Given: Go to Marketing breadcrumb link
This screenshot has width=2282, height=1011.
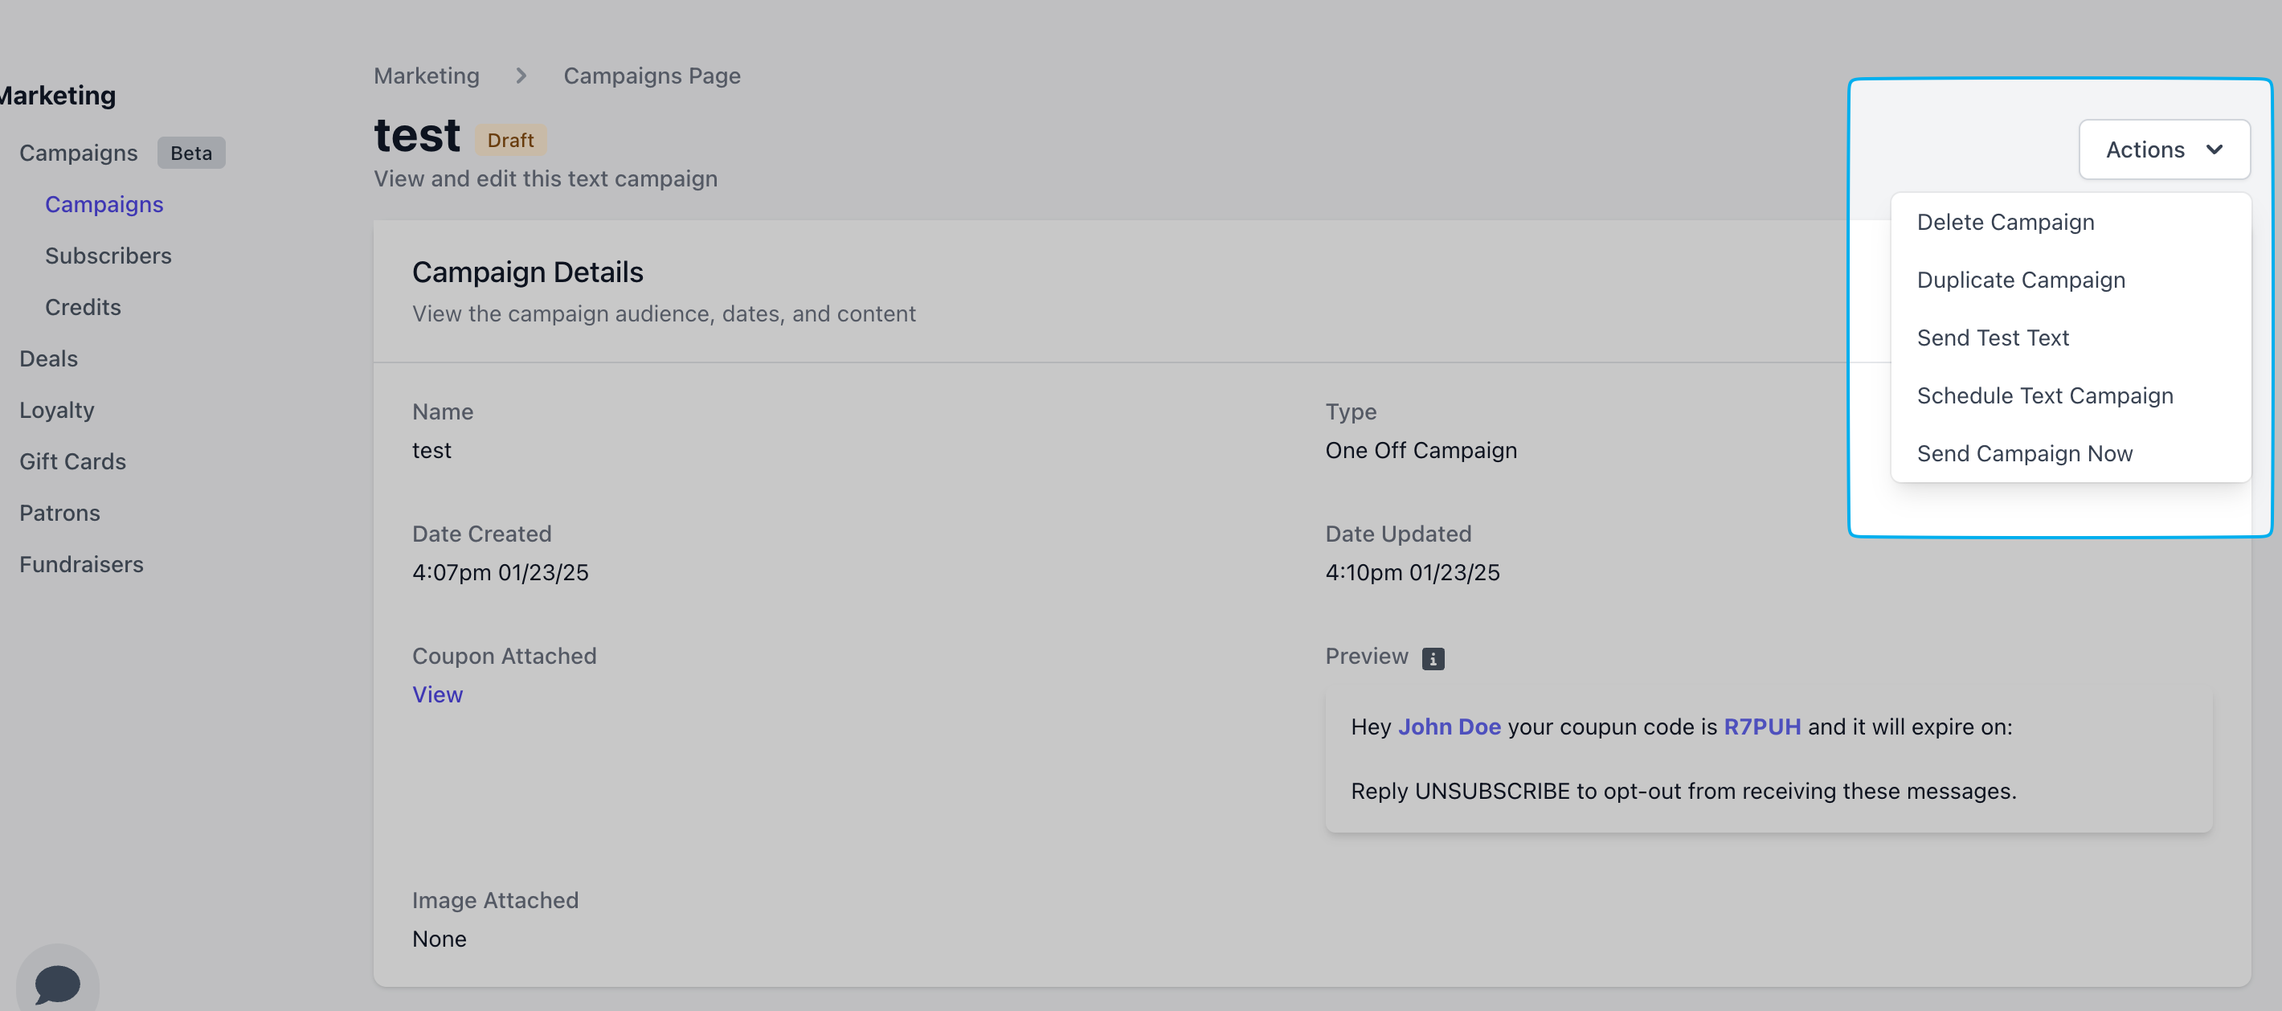Looking at the screenshot, I should pyautogui.click(x=426, y=76).
